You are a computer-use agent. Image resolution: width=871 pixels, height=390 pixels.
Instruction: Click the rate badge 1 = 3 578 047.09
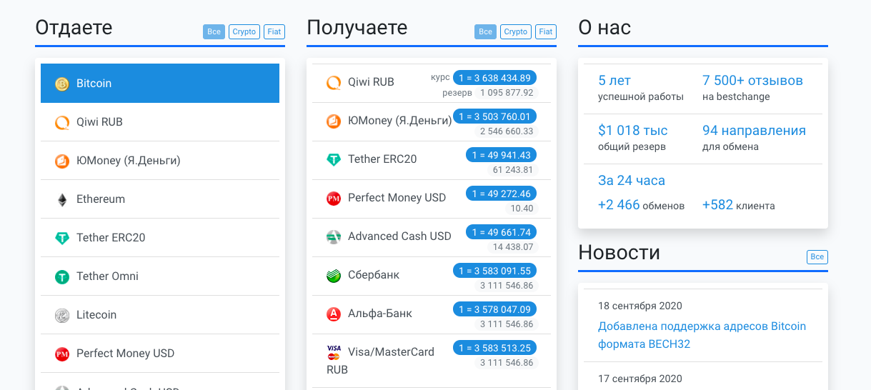[494, 309]
